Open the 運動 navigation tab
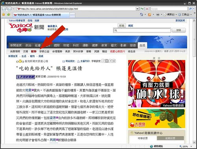The height and width of the screenshot is (149, 197). pos(85,45)
